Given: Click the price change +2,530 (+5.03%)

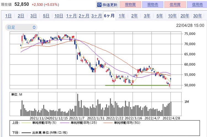Looking at the screenshot, I should pos(45,5).
